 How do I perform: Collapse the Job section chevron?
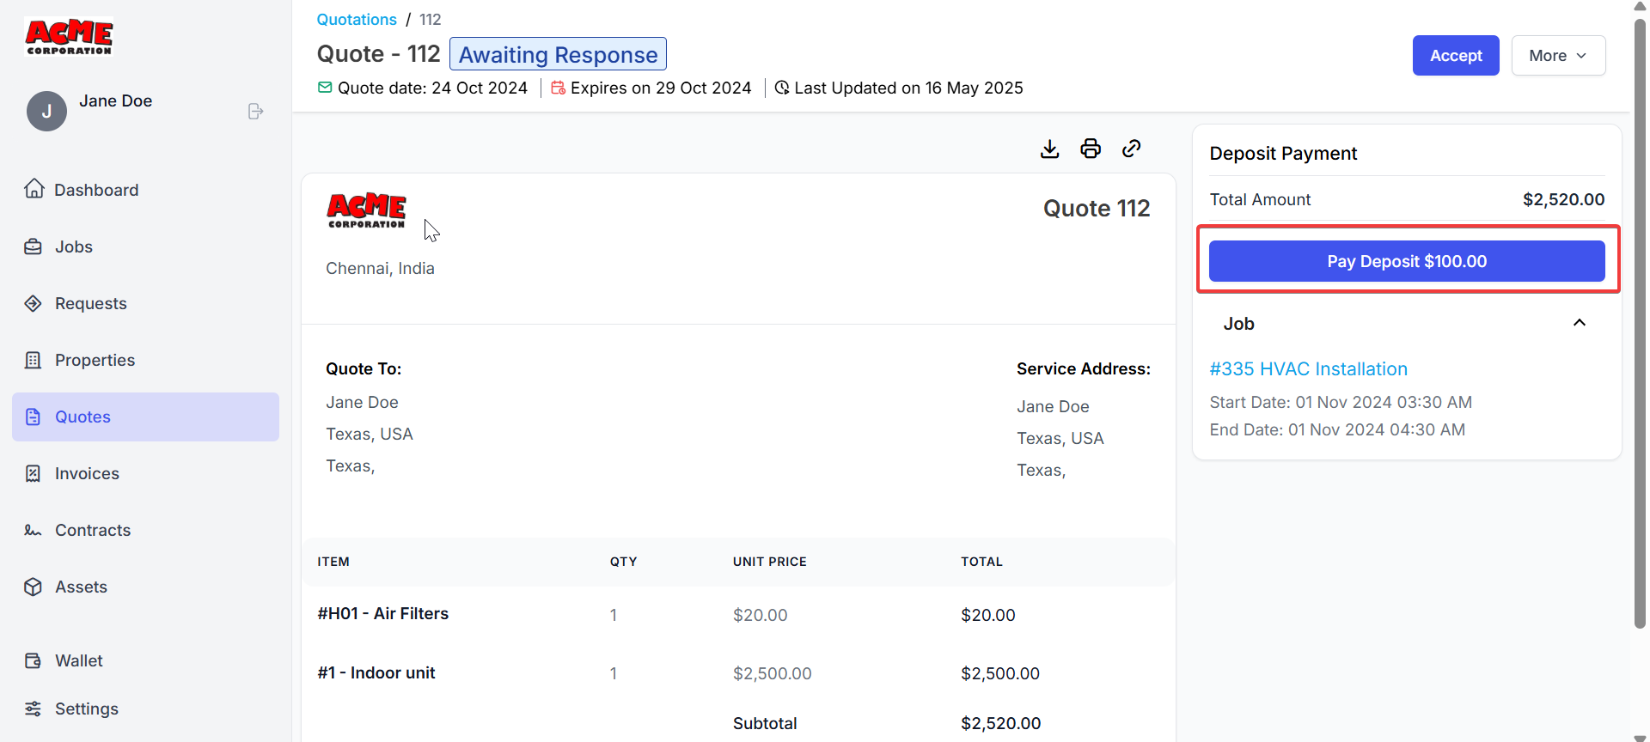click(1580, 323)
